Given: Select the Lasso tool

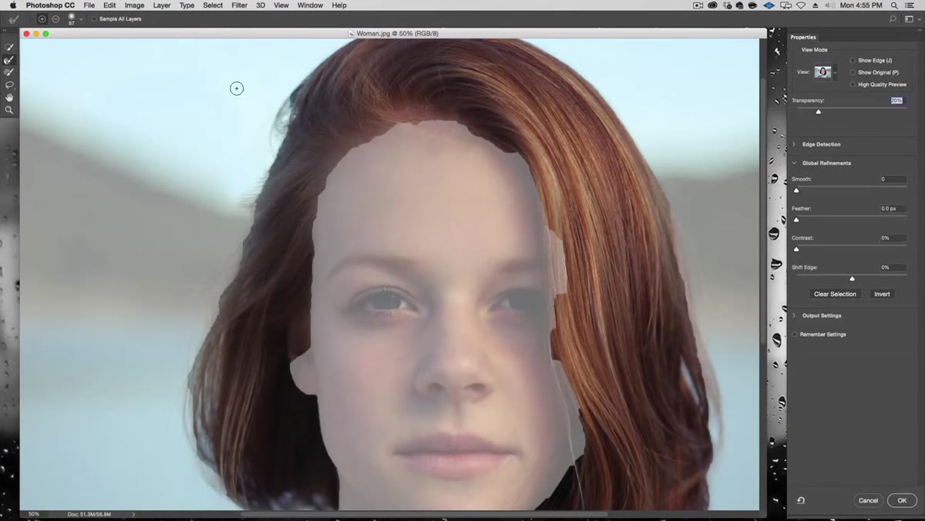Looking at the screenshot, I should point(9,85).
